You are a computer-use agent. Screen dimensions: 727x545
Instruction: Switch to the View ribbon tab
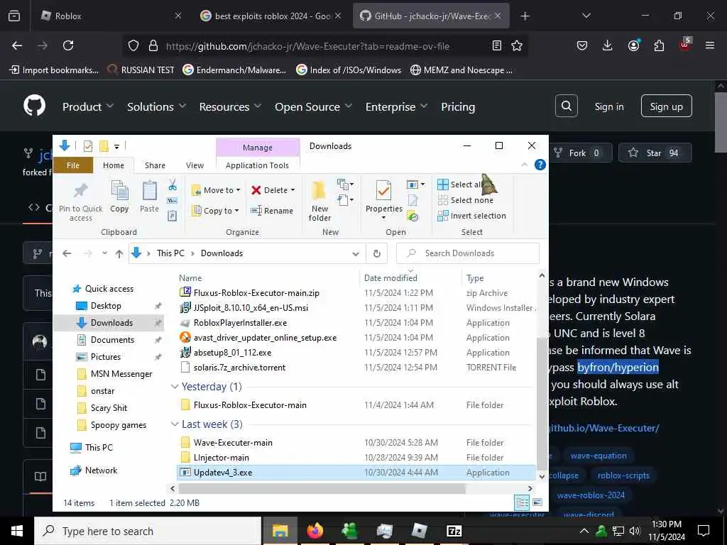195,165
